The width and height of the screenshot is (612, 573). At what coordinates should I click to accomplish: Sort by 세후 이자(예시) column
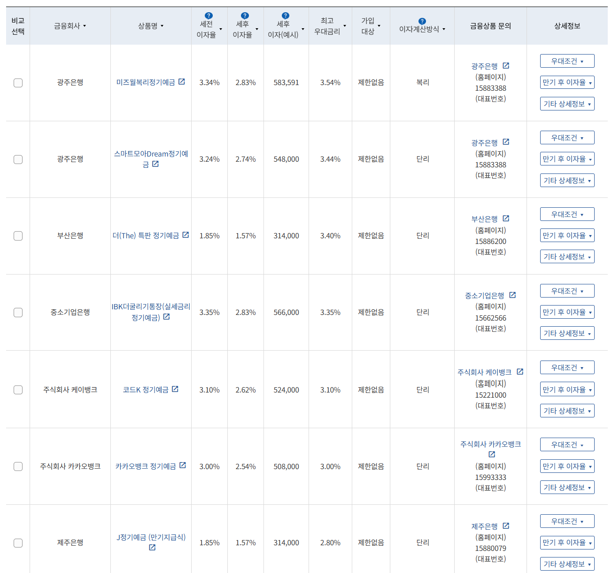click(286, 29)
